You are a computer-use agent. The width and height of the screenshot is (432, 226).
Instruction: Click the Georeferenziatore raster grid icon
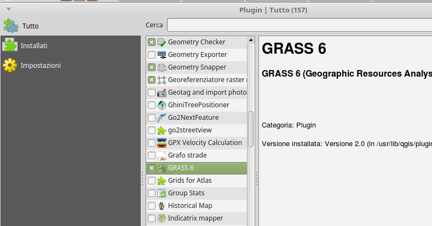162,80
